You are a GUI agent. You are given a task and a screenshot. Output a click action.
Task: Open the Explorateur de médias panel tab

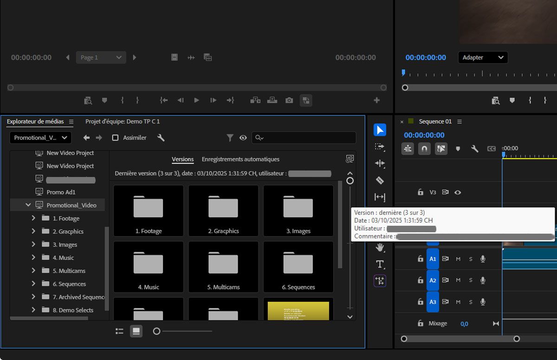click(x=35, y=122)
